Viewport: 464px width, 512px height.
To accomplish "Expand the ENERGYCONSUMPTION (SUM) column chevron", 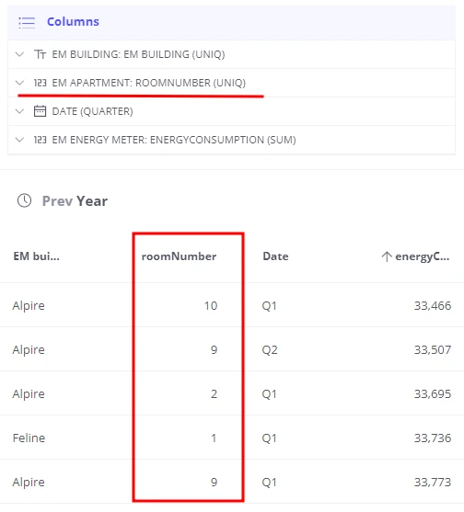I will click(20, 140).
